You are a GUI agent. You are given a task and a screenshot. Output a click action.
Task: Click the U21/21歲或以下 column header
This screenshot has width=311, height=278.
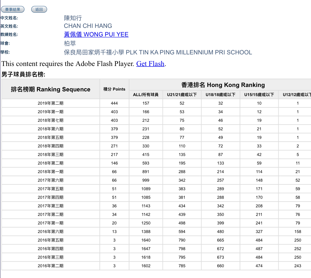tap(182, 95)
